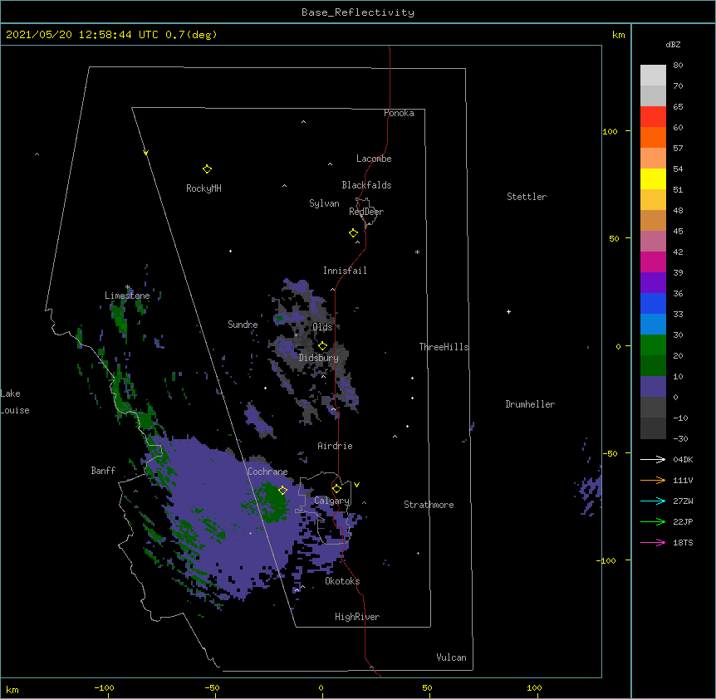Click the 18TS legend label text
716x699 pixels.
tap(683, 542)
